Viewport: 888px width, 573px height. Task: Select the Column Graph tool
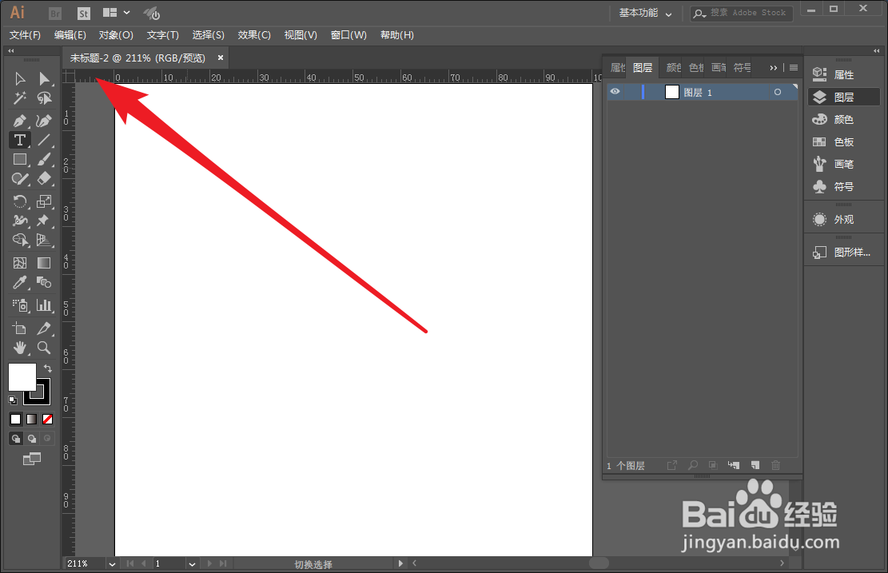[x=44, y=305]
